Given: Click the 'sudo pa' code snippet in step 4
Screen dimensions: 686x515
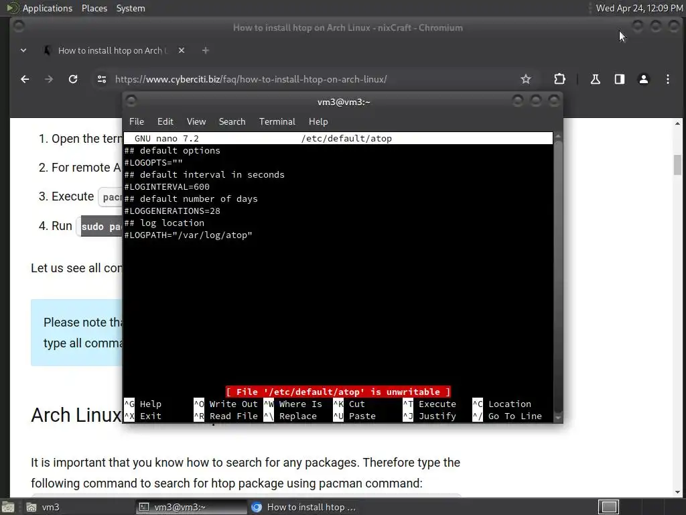Looking at the screenshot, I should (x=101, y=227).
